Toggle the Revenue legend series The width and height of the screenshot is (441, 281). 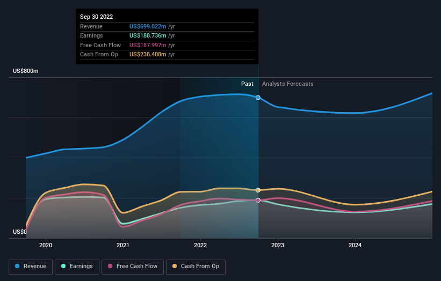coord(31,267)
